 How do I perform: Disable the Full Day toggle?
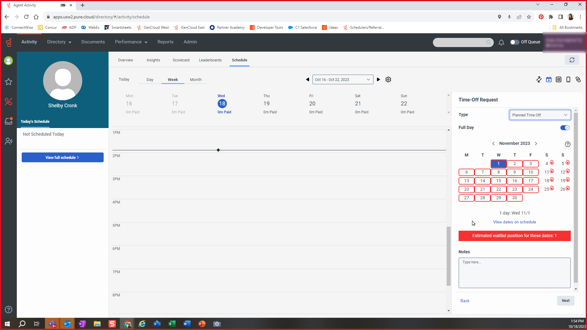click(x=565, y=128)
